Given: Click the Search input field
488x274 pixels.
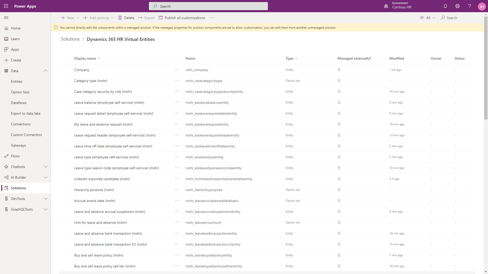Looking at the screenshot, I should [208, 6].
